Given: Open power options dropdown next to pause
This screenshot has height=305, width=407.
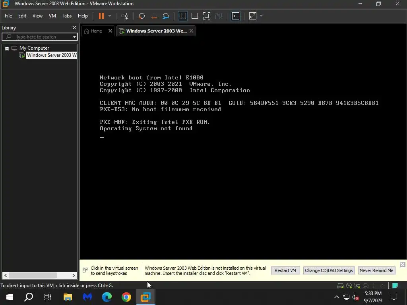Looking at the screenshot, I should (110, 16).
